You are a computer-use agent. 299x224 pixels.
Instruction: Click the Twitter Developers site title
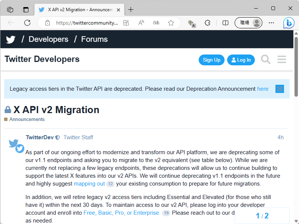(x=42, y=59)
